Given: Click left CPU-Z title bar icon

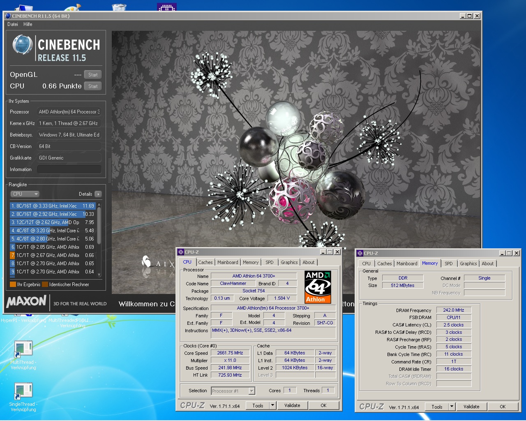Looking at the screenshot, I should click(181, 252).
